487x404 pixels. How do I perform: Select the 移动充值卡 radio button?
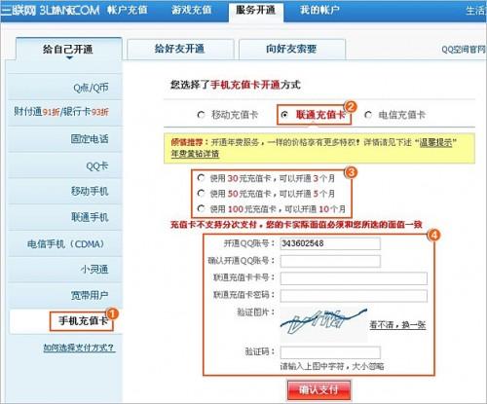pos(201,115)
